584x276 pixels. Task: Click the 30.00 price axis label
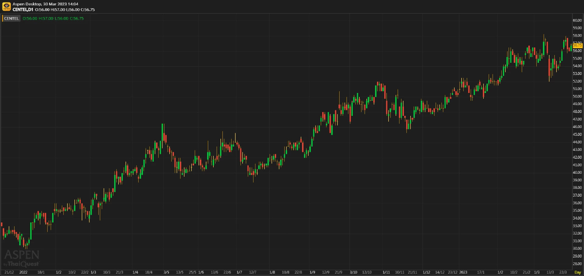tap(578, 248)
